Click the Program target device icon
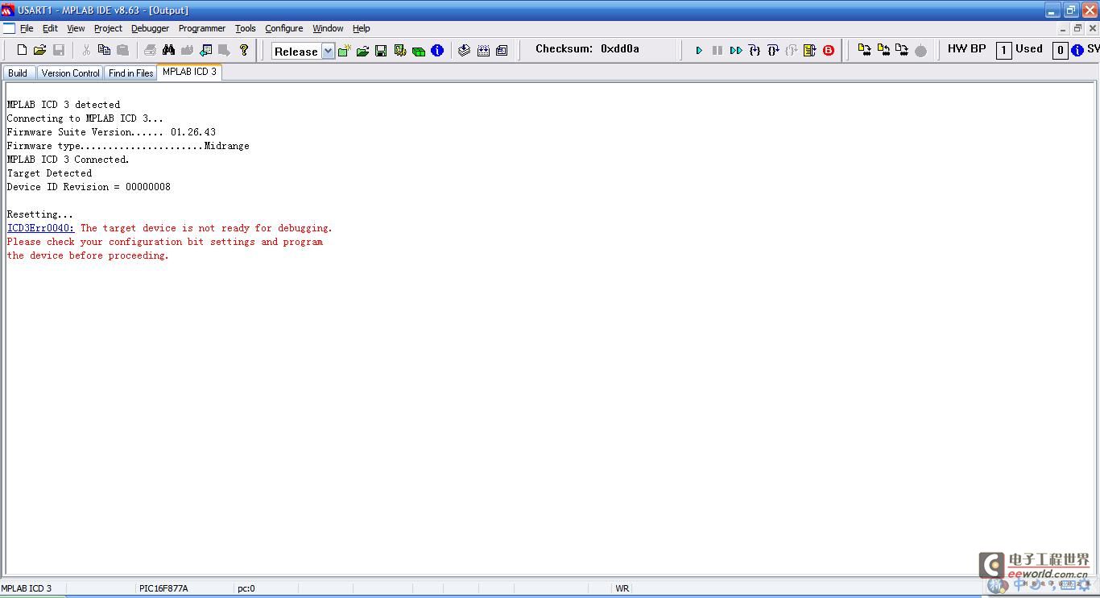The image size is (1100, 598). (x=864, y=50)
